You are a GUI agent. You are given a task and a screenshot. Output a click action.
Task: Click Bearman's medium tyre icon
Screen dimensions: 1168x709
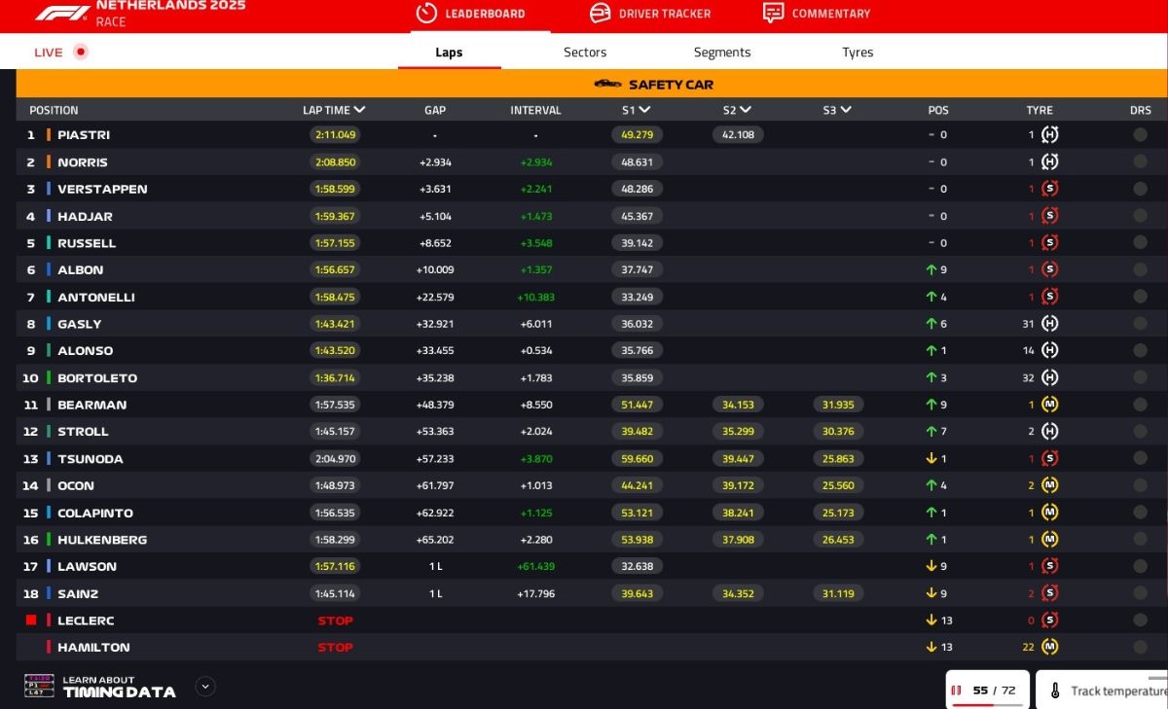click(1049, 405)
